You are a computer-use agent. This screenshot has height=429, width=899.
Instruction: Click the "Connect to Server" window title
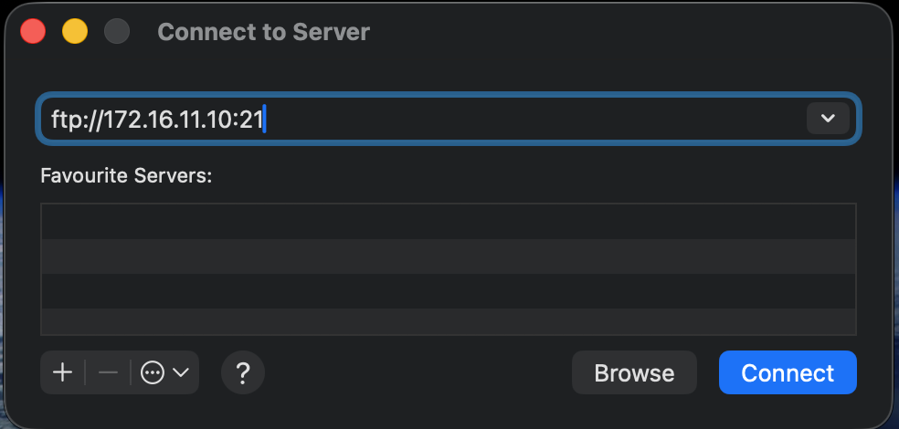(263, 32)
